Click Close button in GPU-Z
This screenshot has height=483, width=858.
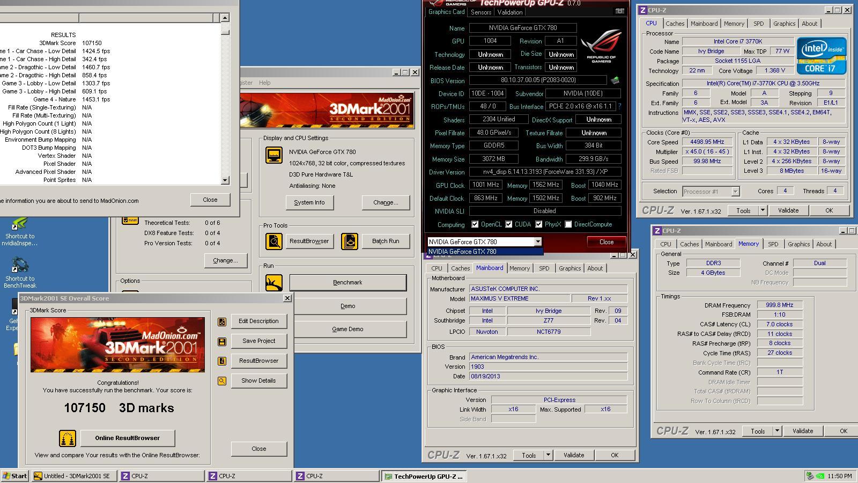coord(606,242)
